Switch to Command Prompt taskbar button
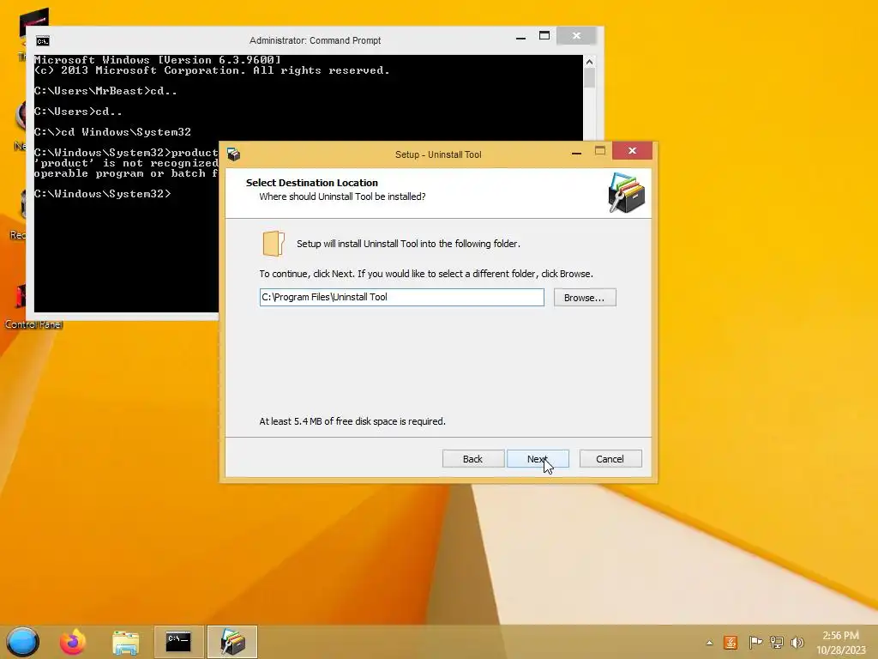 click(x=178, y=642)
